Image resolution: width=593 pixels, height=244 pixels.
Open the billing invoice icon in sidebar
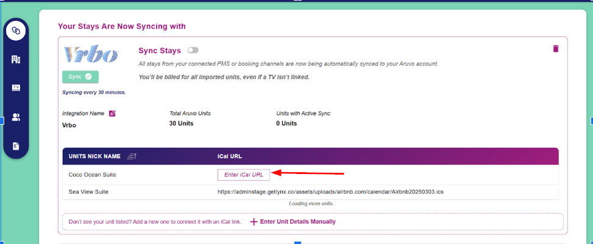click(x=16, y=146)
